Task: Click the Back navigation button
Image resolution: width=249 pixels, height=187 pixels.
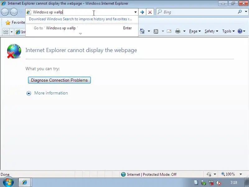Action: (5, 12)
